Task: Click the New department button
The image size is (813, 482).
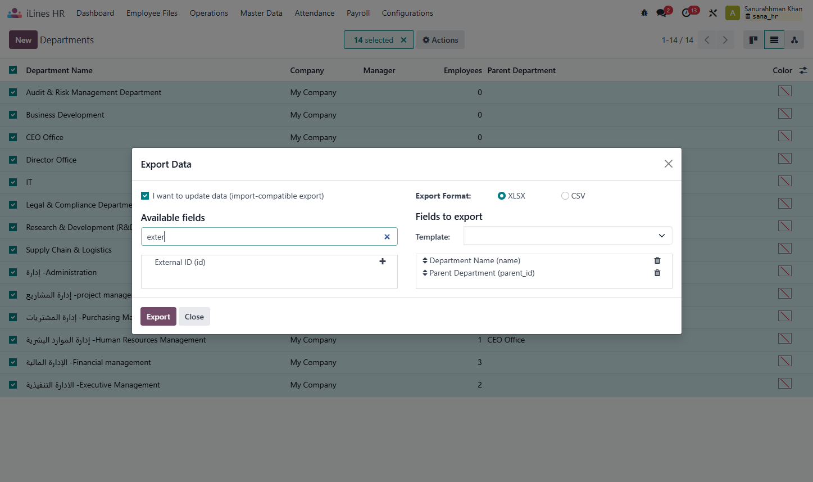Action: (23, 40)
